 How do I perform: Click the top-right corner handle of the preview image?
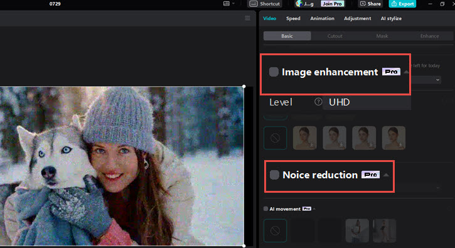pos(244,86)
